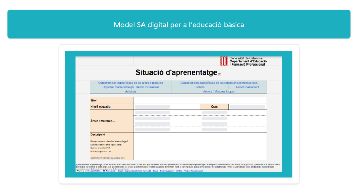The image size is (356, 188).
Task: Open 'Competències específiques de les àrees o matèries' link
Action: (x=130, y=83)
